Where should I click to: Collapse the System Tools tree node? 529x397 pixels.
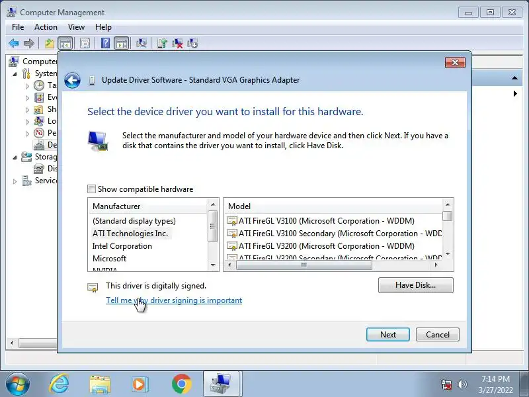pos(15,74)
